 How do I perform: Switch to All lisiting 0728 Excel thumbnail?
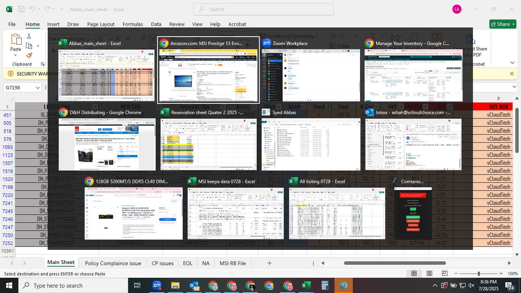(x=337, y=208)
